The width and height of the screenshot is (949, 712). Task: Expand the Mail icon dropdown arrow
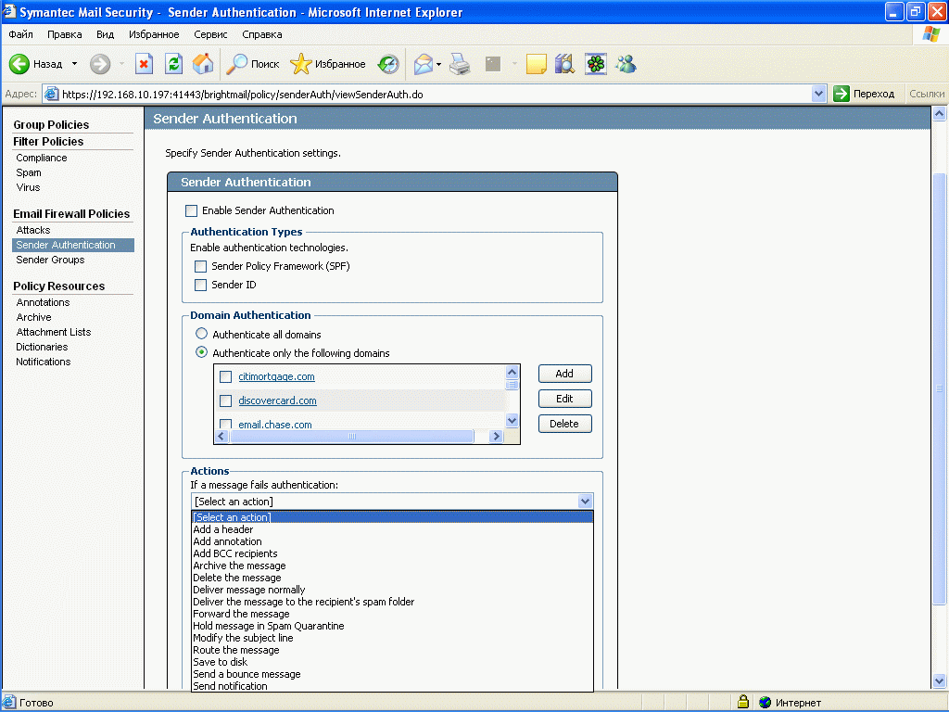[438, 64]
